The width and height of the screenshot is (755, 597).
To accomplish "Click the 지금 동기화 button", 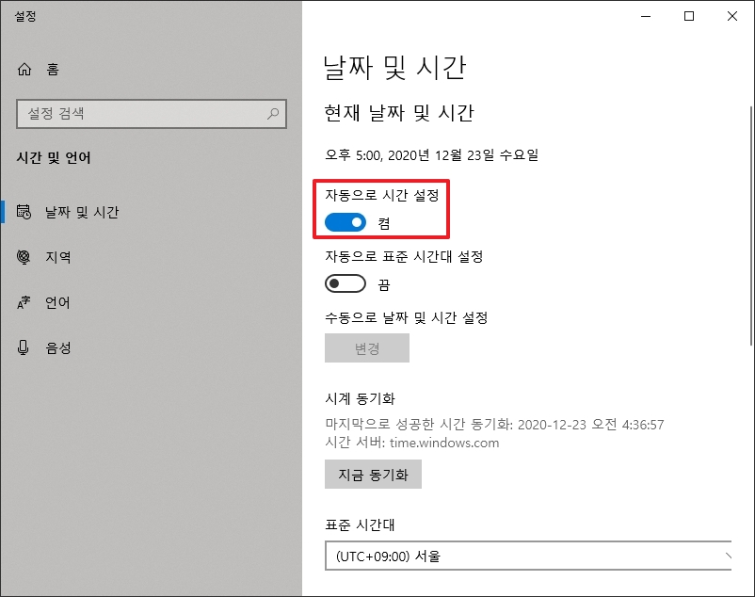I will (373, 475).
